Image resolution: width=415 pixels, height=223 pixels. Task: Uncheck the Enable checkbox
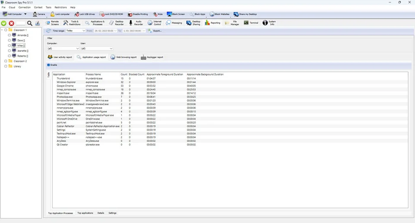48,65
